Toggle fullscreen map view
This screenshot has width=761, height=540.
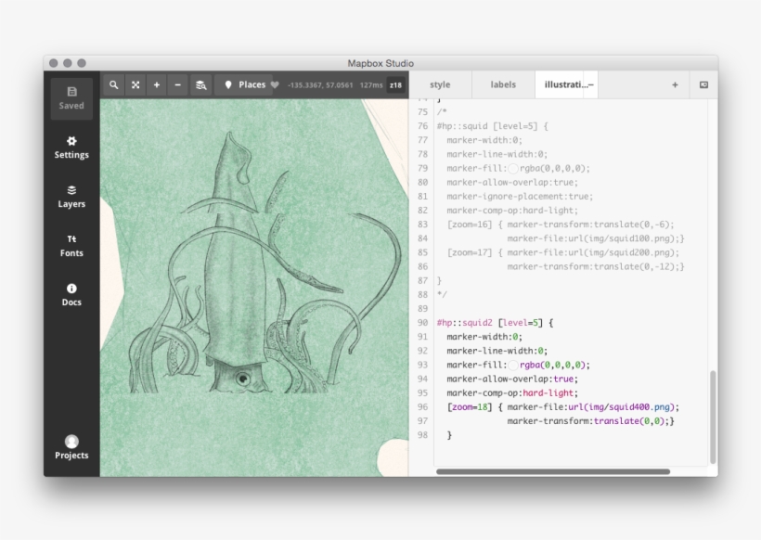coord(135,84)
